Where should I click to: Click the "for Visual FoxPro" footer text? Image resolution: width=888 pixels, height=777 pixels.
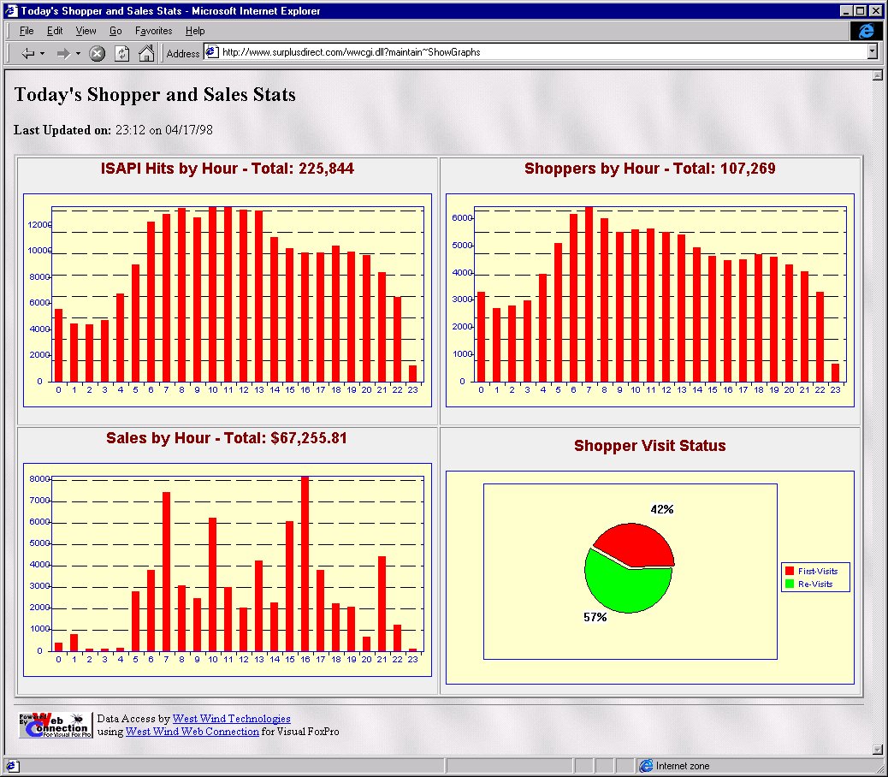click(x=300, y=731)
